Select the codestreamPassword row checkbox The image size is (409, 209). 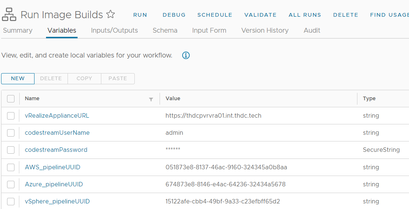11,150
